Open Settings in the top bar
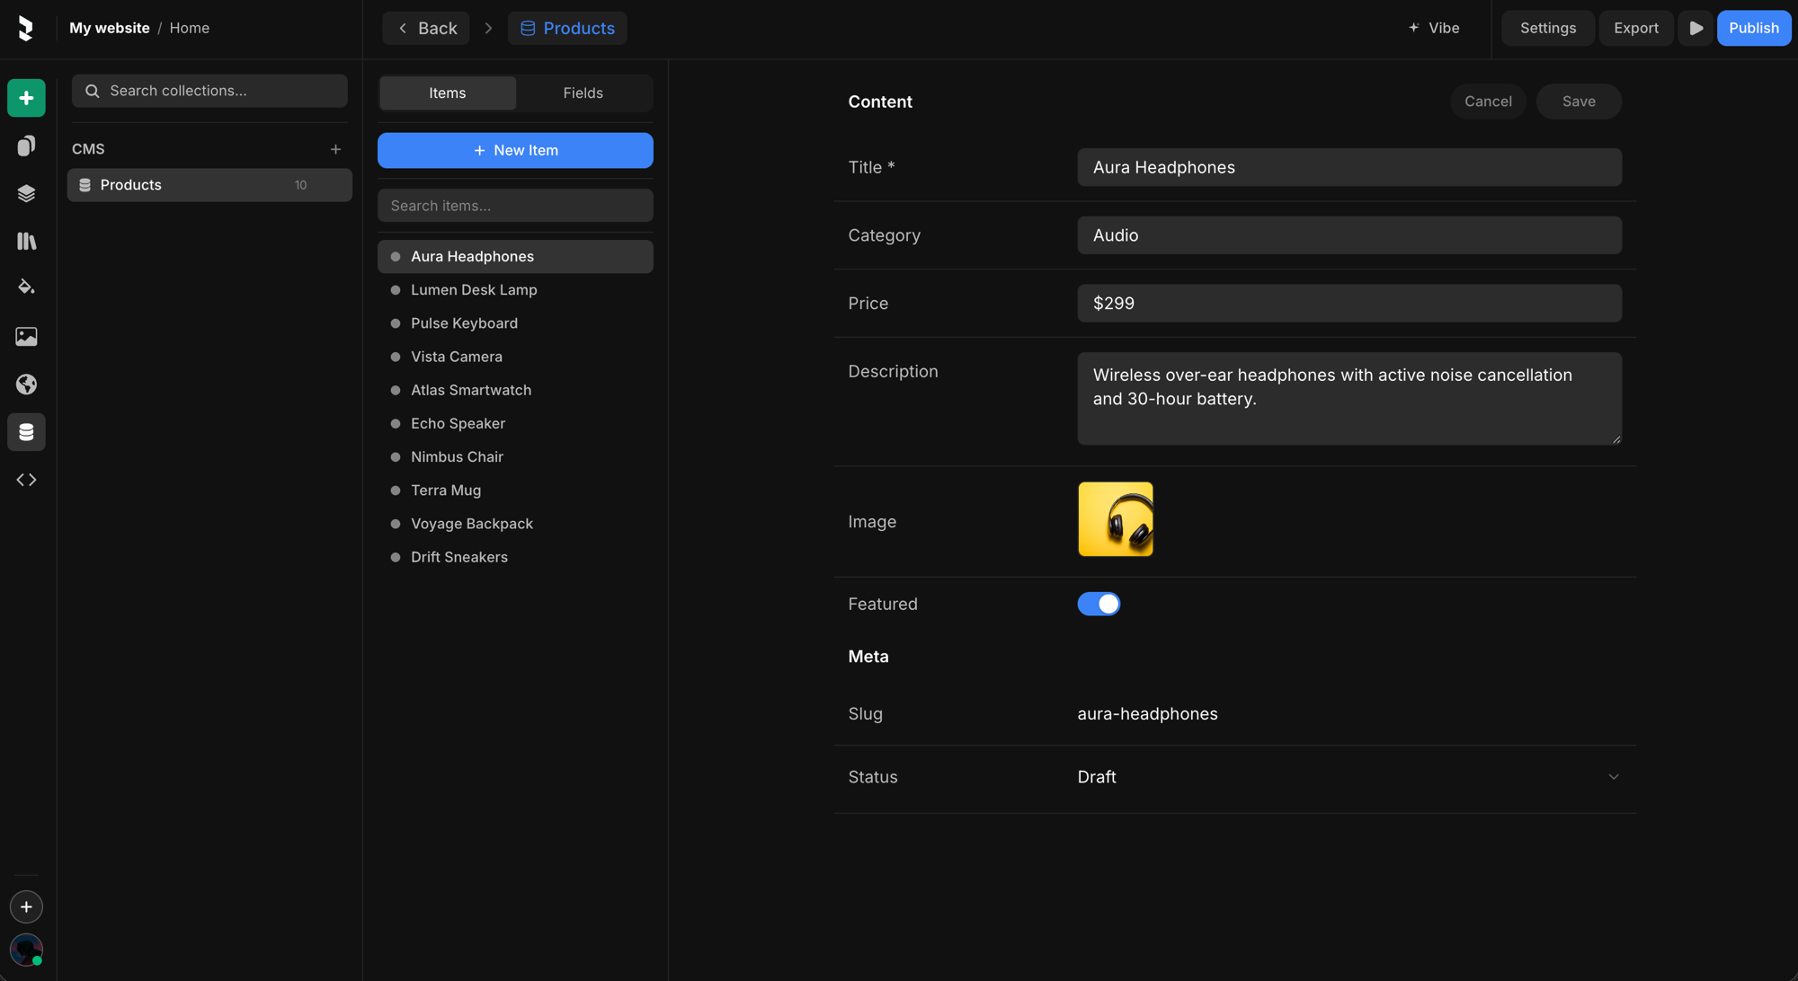Screen dimensions: 1798x981 (x=1548, y=28)
